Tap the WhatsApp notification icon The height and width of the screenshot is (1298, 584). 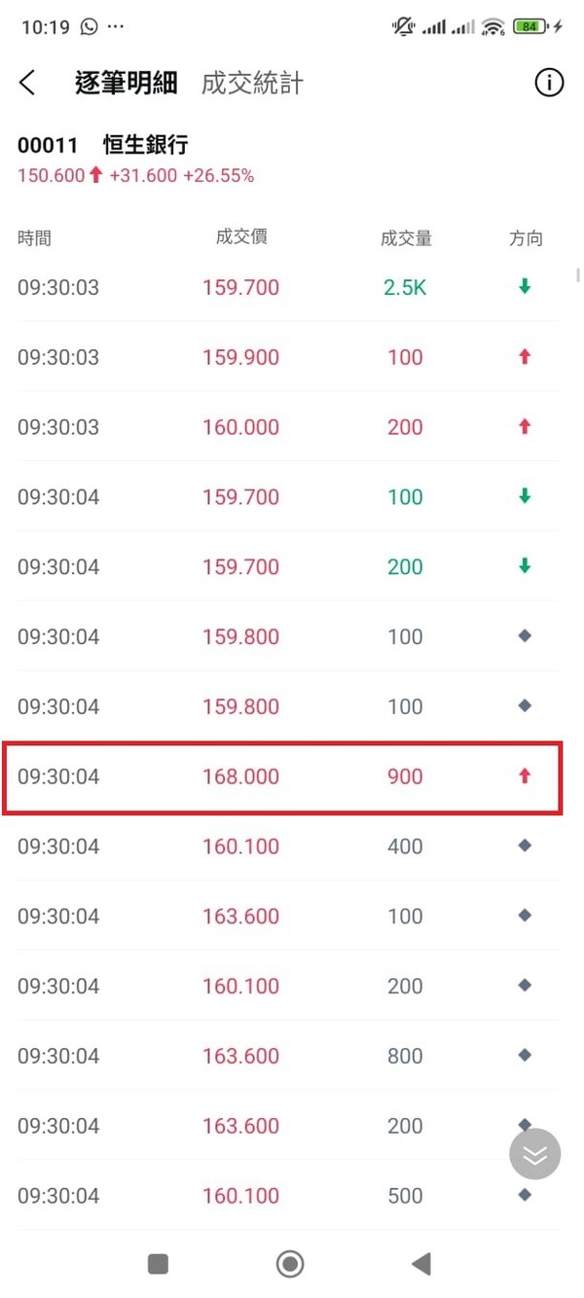click(90, 27)
